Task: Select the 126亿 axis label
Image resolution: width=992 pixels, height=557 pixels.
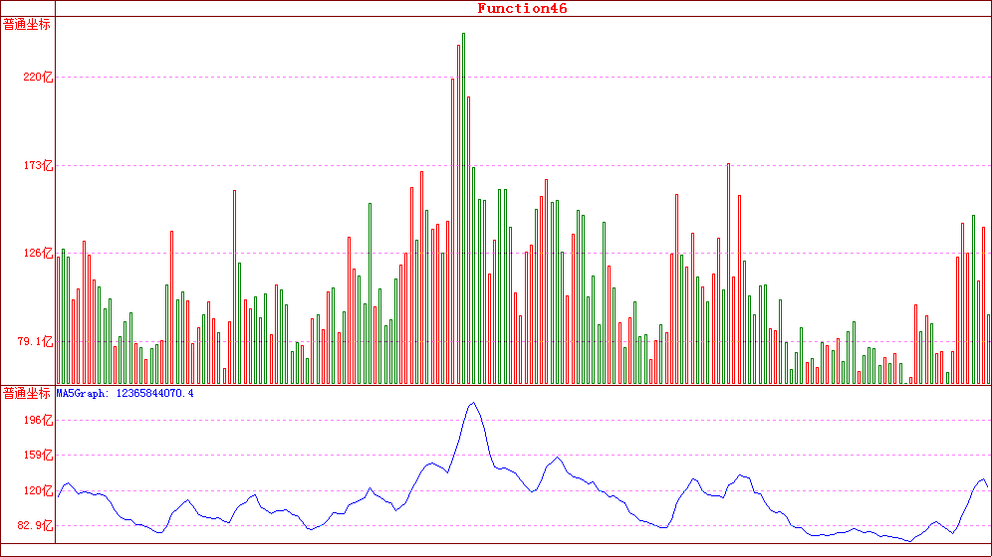Action: (x=38, y=253)
